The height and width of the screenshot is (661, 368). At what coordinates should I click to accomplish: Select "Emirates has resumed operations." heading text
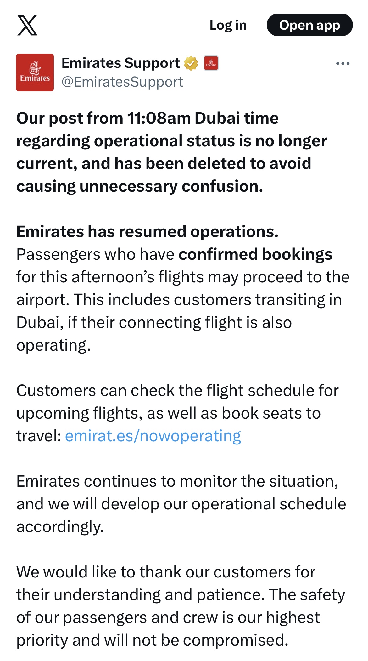click(147, 232)
